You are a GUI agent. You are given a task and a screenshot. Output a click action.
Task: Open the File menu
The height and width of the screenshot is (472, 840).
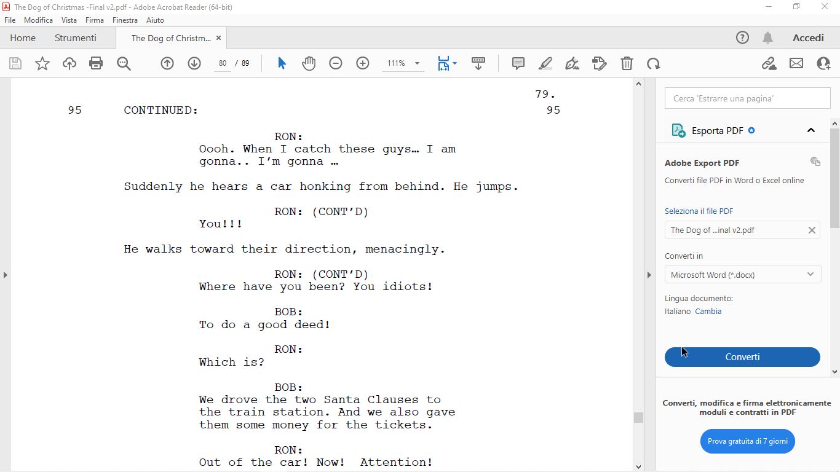point(10,20)
